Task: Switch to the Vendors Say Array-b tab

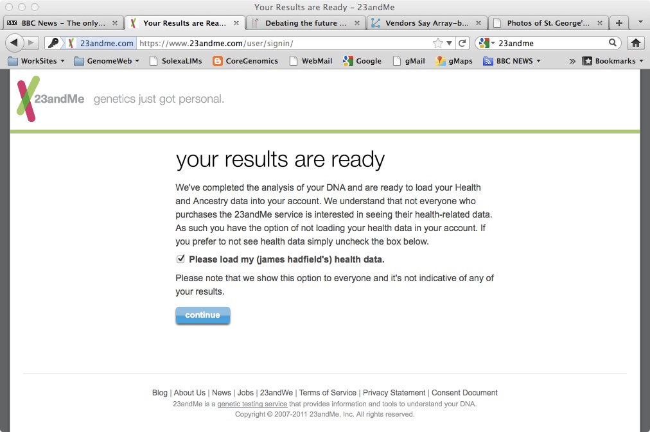Action: point(426,23)
